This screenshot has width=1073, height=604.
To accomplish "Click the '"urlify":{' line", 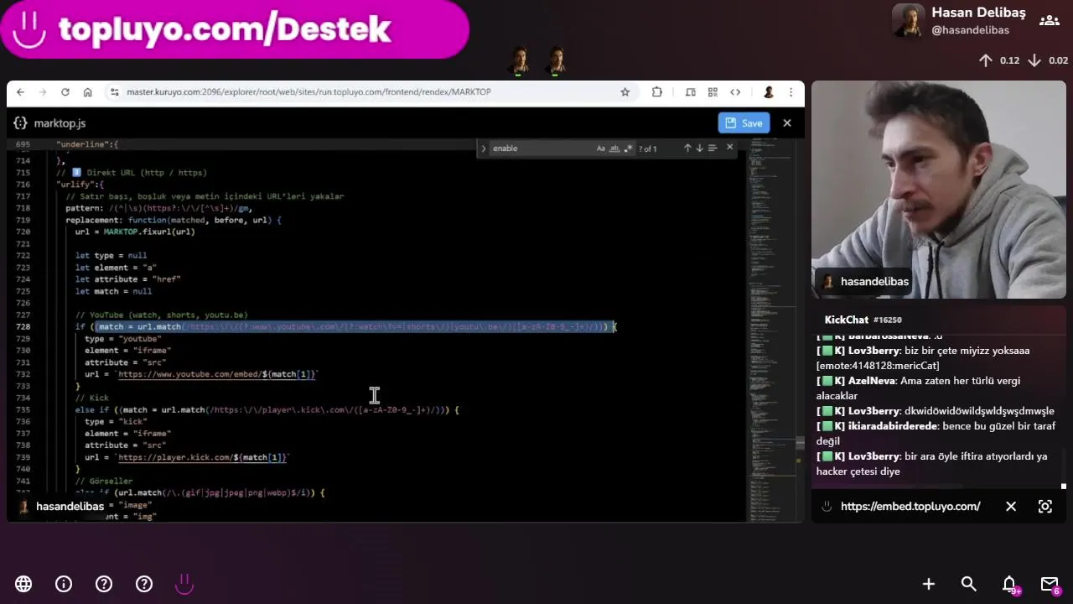I will 80,184.
